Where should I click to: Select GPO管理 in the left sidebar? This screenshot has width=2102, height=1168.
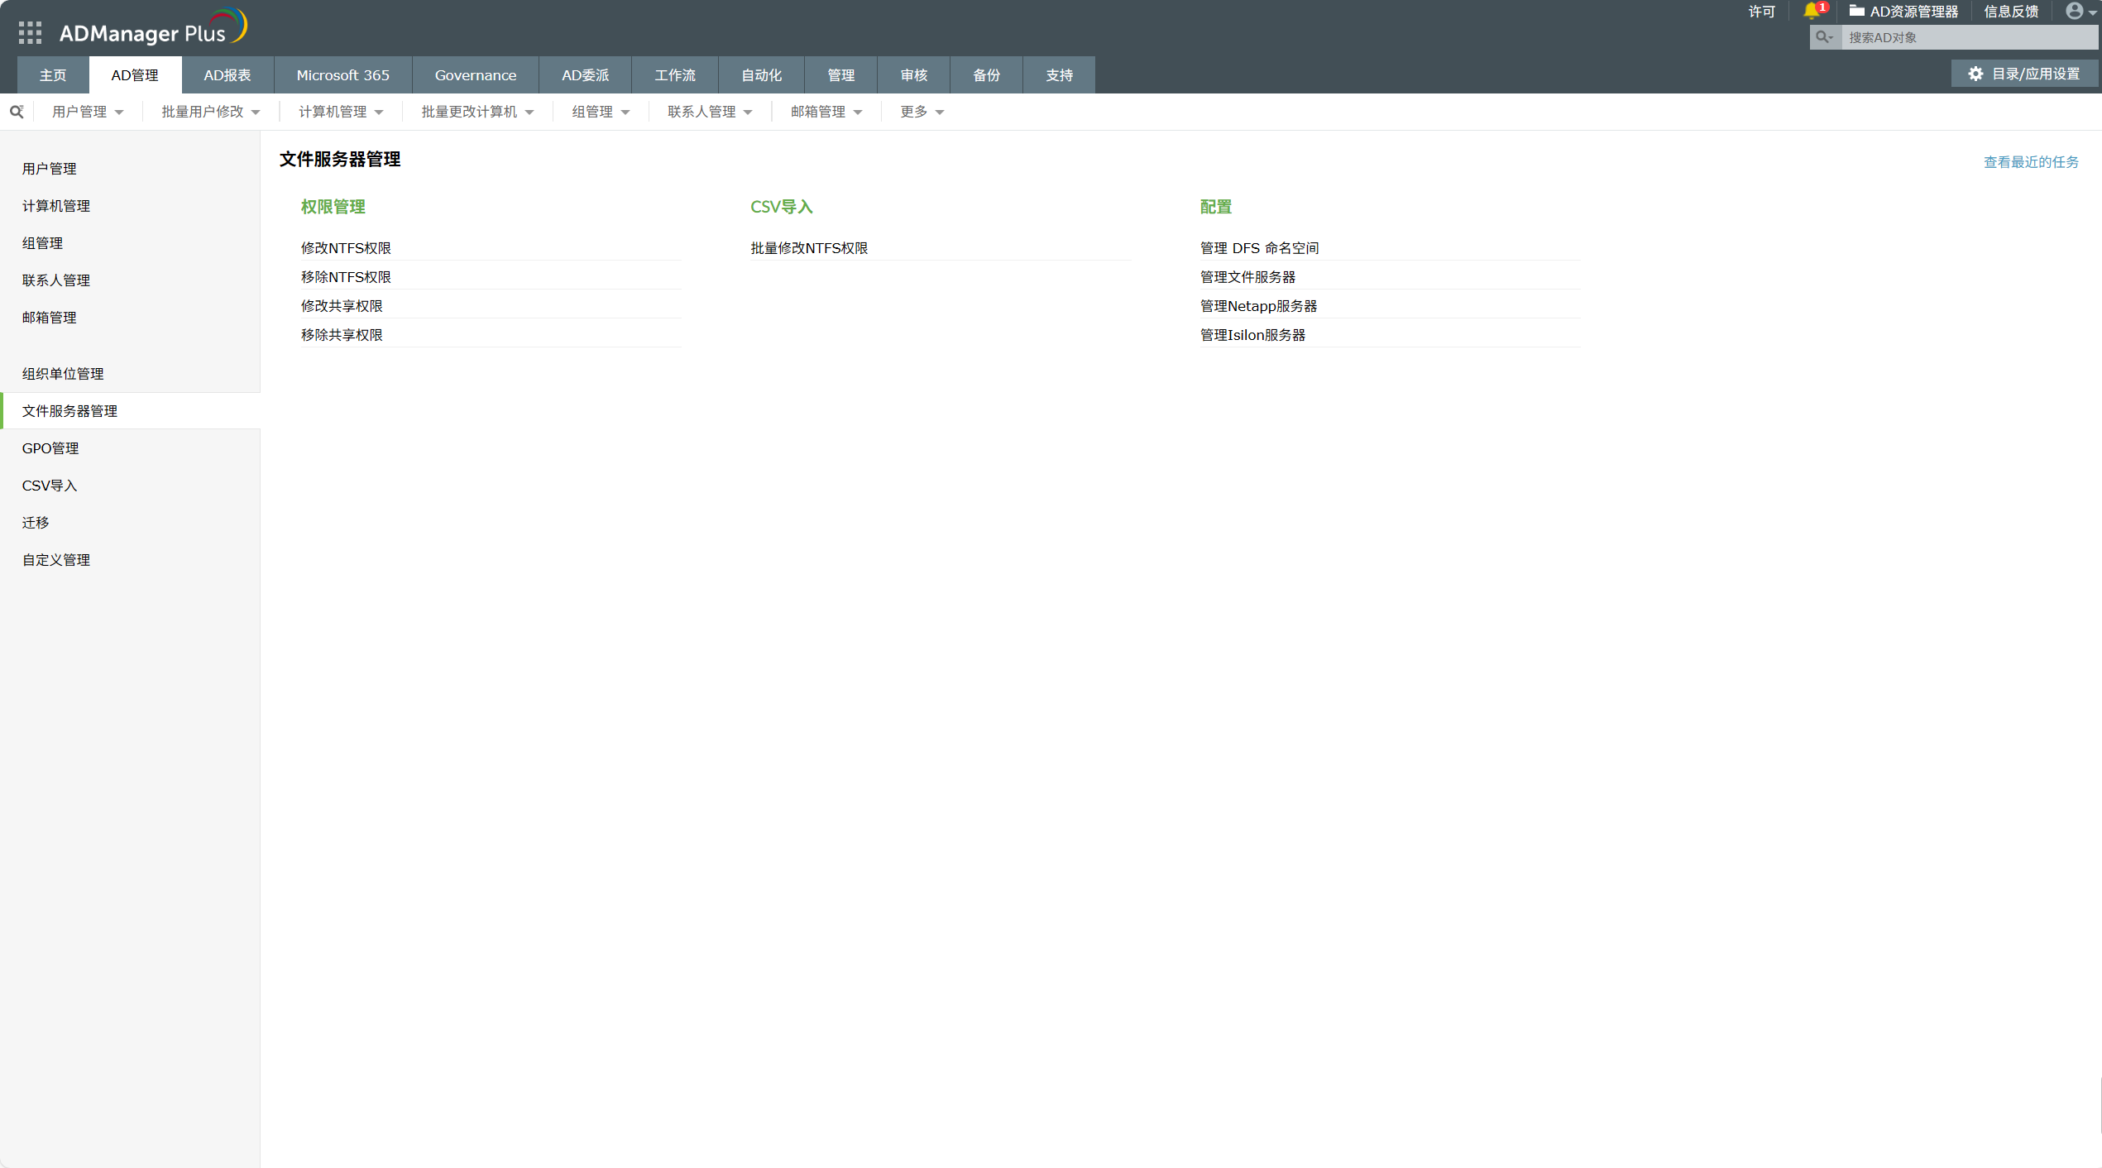tap(50, 448)
